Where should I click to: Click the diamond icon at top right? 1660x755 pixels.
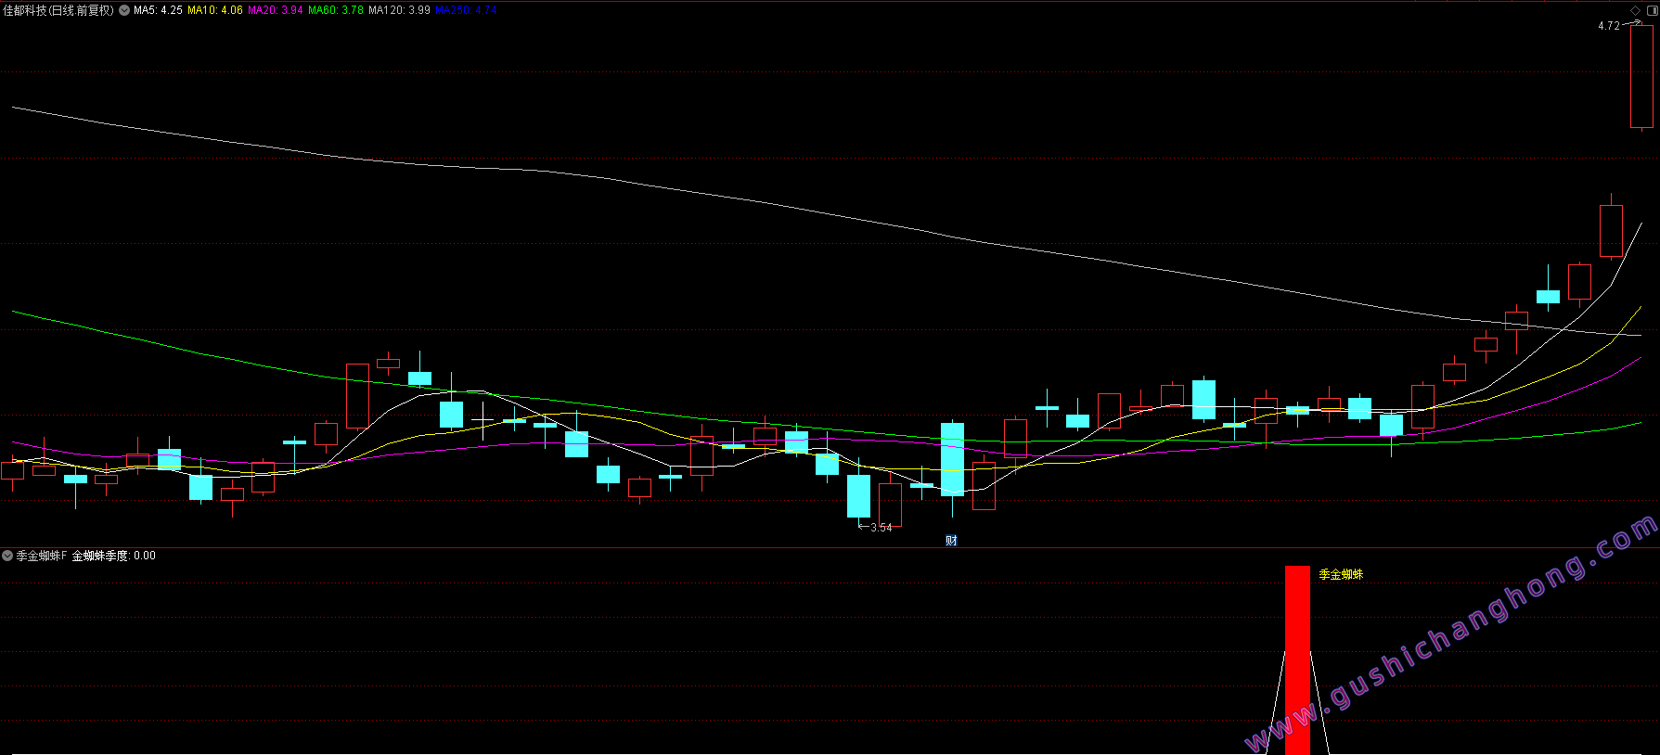click(x=1635, y=10)
